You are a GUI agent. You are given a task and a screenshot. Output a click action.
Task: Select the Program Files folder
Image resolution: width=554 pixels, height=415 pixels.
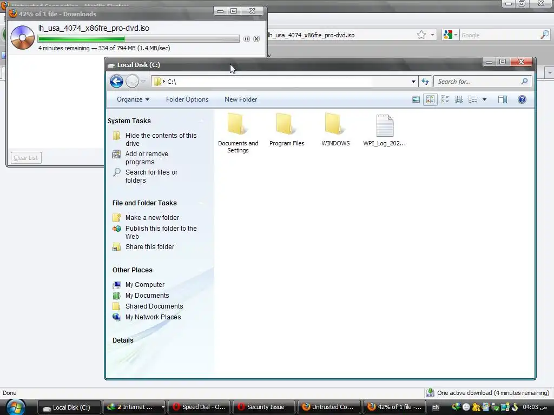point(287,130)
